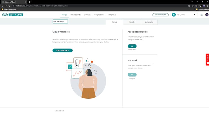Click the translate page icon
Screen dimensions: 209x114
click(x=189, y=6)
